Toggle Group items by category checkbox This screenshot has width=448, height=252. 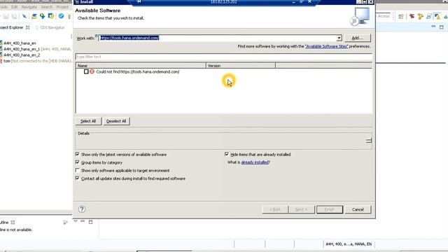pos(78,162)
